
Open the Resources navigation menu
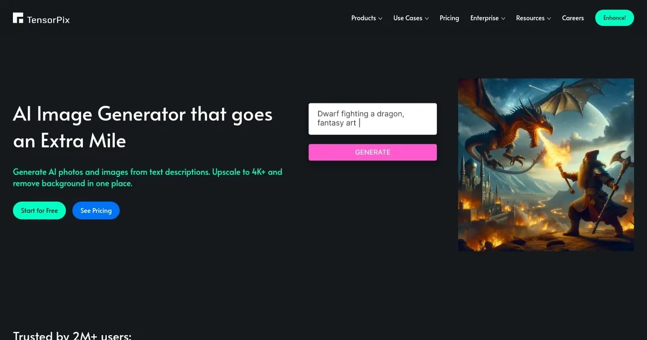pos(530,18)
